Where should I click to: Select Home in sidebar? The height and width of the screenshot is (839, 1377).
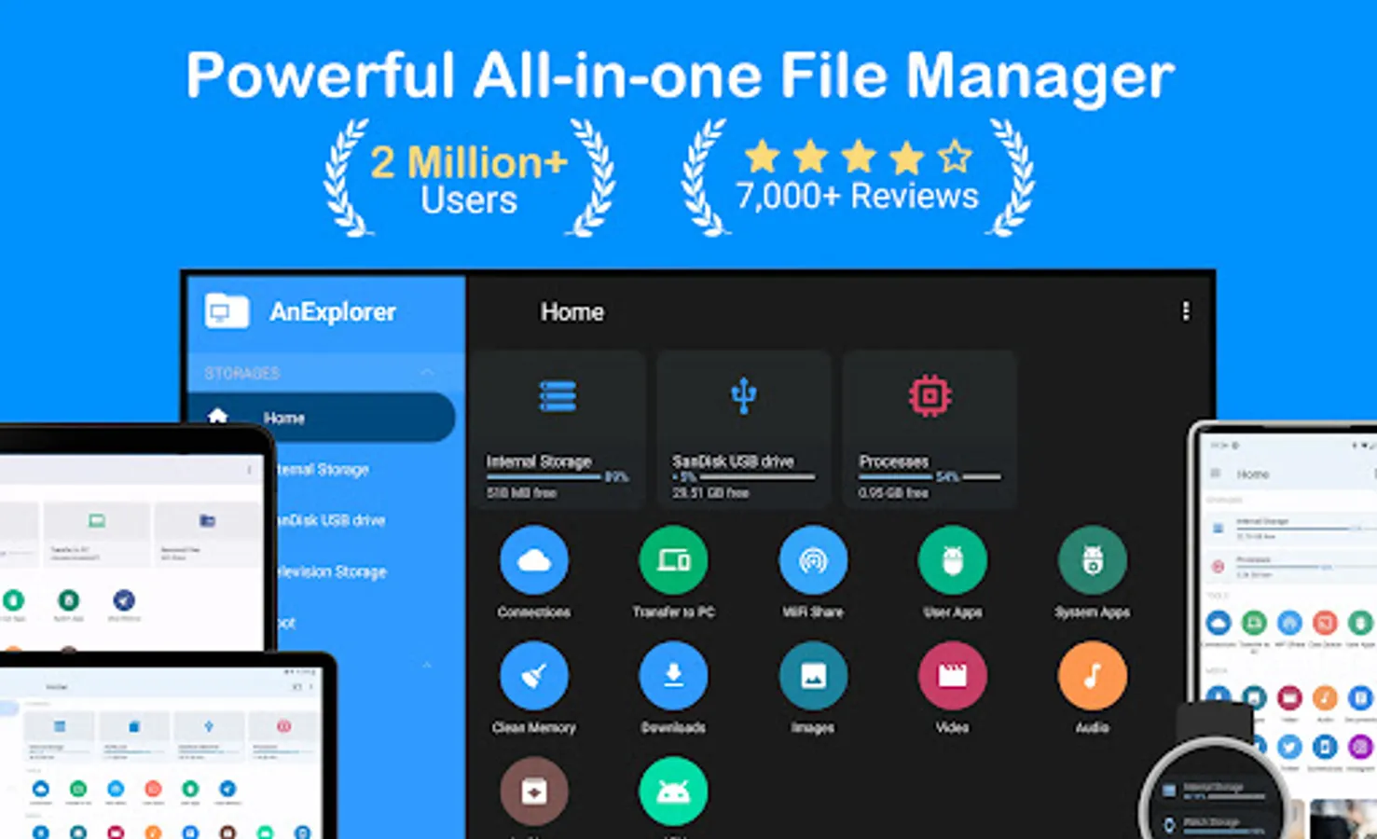coord(322,418)
